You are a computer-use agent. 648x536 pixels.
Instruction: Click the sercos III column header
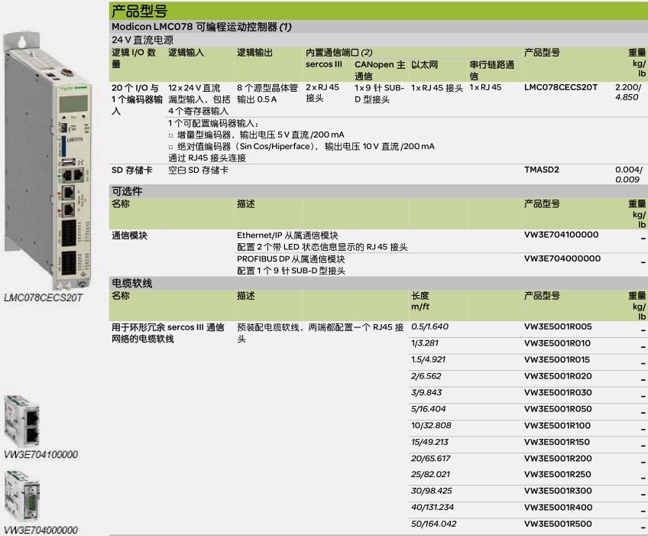click(x=324, y=66)
